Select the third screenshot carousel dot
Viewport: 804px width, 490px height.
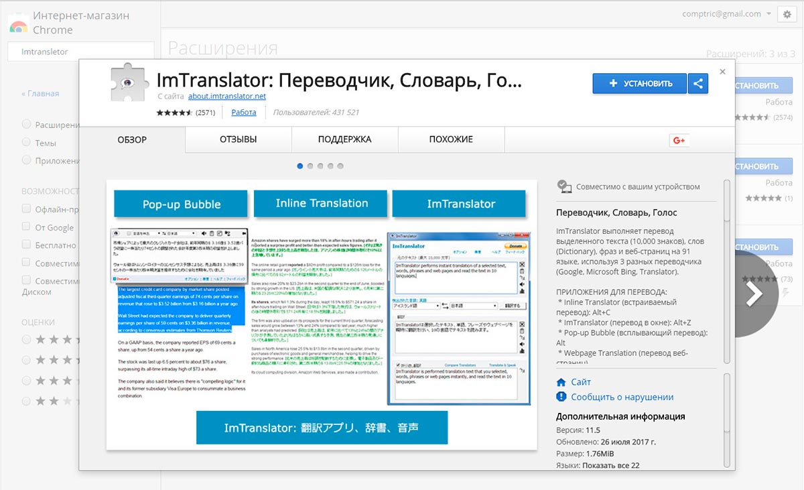pyautogui.click(x=320, y=166)
